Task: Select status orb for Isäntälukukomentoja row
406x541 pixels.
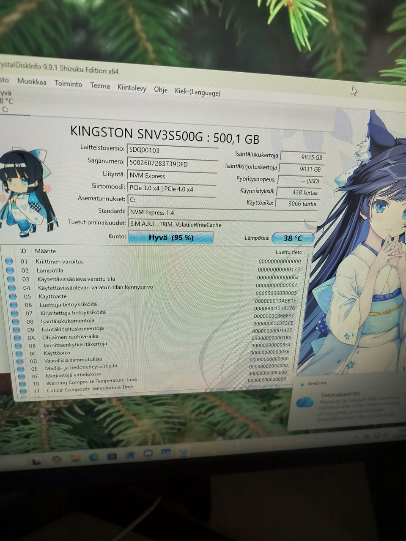Action: 16,322
